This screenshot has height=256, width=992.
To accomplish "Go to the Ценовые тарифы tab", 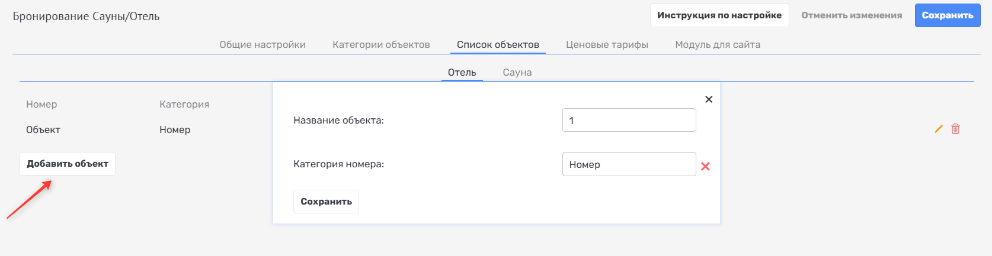I will (607, 44).
